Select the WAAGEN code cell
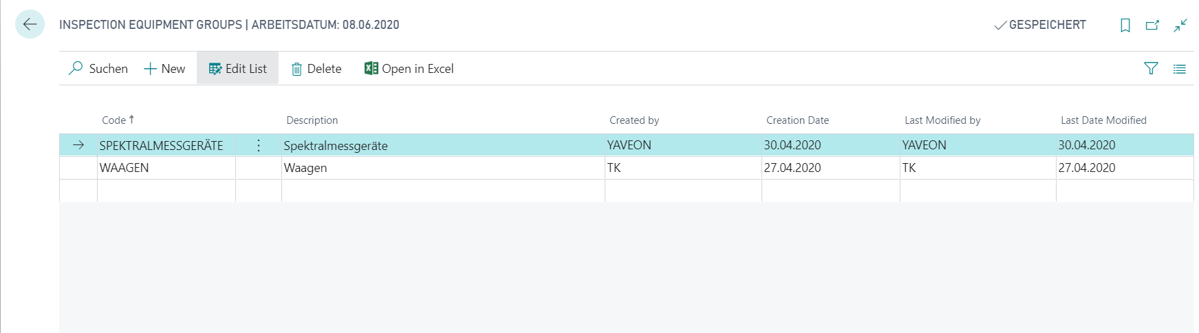The height and width of the screenshot is (333, 1199). pos(166,168)
